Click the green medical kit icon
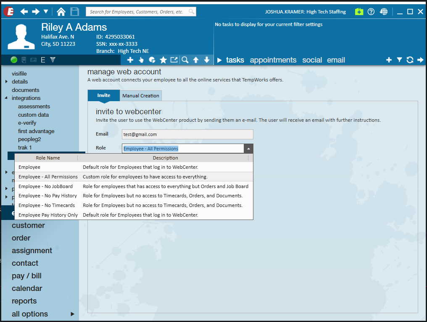Viewport: 427px width, 322px height. (359, 11)
